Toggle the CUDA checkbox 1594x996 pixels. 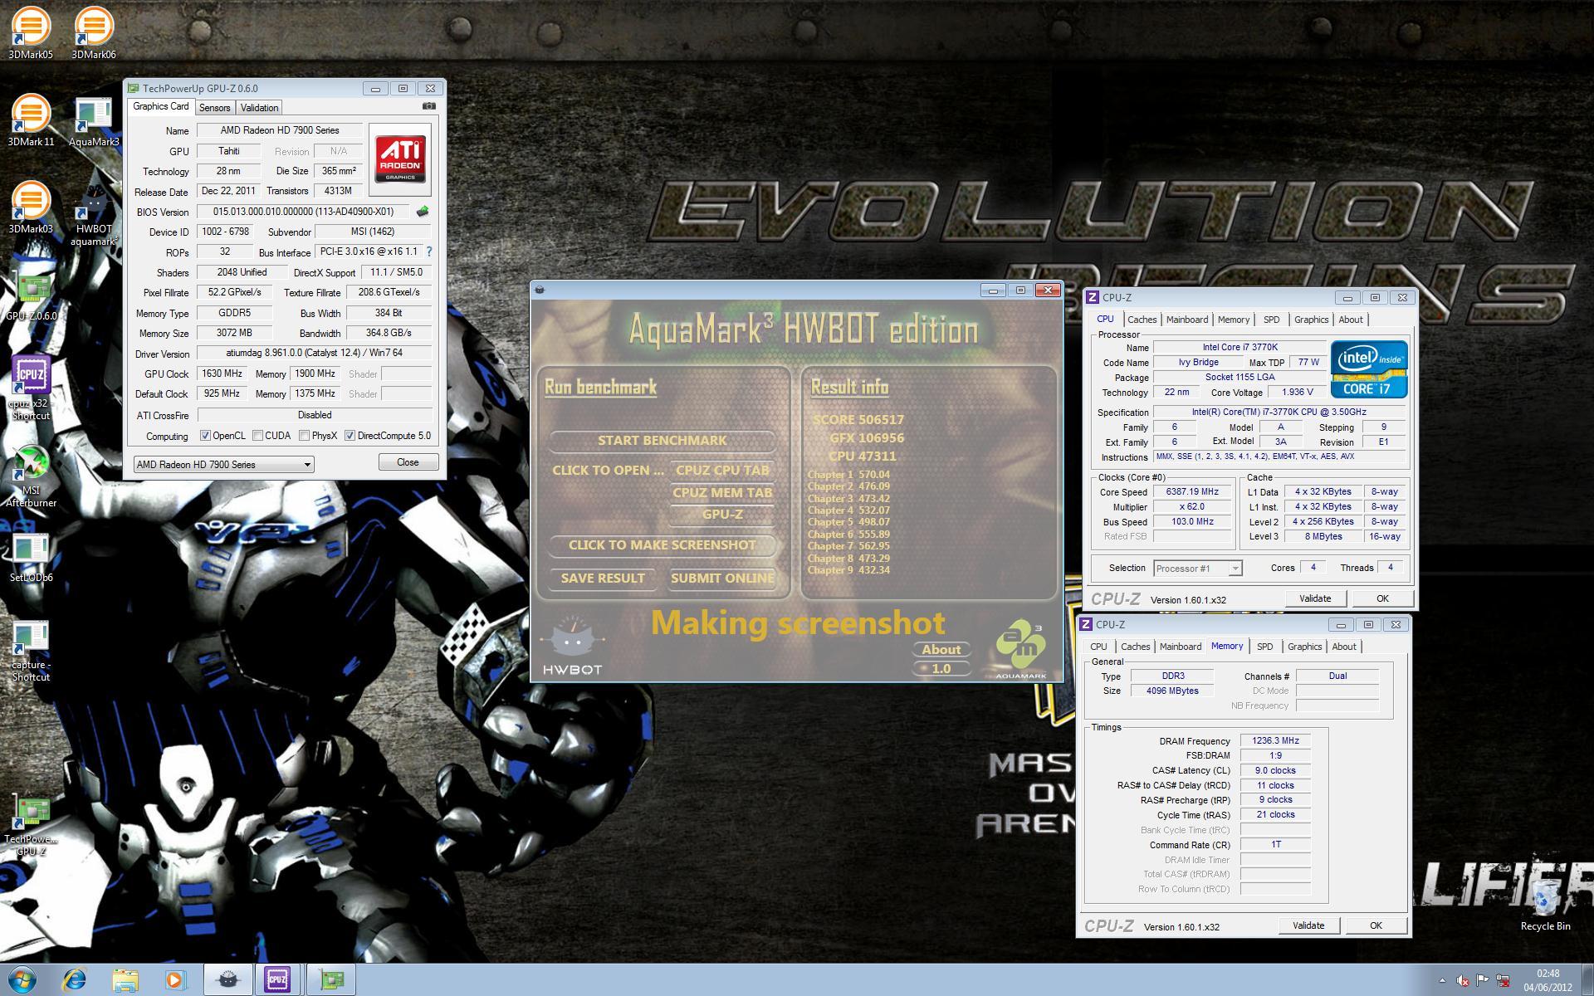point(258,436)
